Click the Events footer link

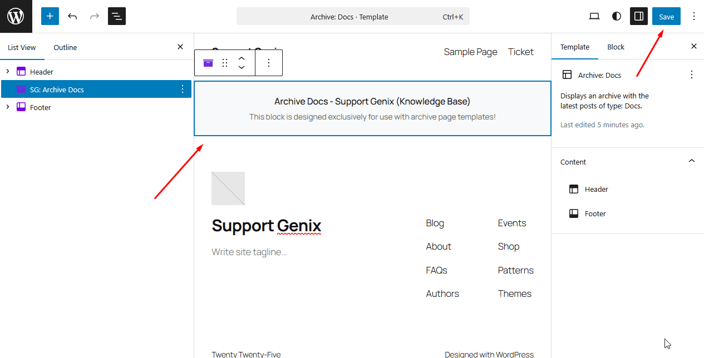click(x=512, y=223)
